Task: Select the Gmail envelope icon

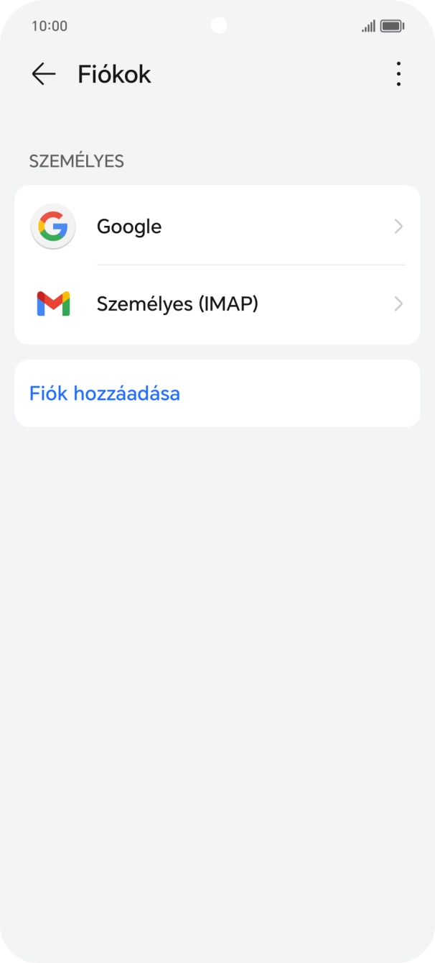Action: tap(52, 303)
